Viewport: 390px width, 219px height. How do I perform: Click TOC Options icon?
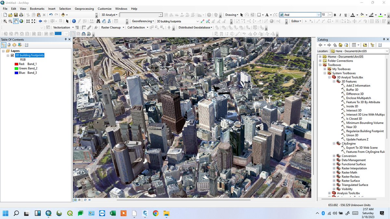[26, 45]
